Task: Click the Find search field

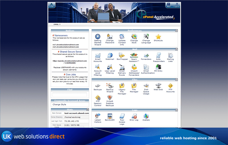Action: pyautogui.click(x=70, y=95)
